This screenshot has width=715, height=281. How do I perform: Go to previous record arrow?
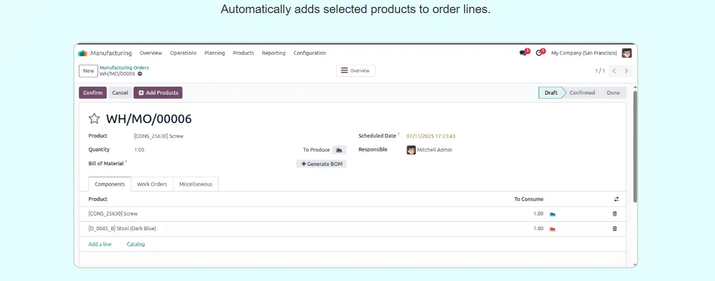coord(614,71)
